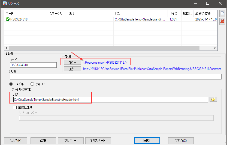Click the パス file path input field

click(111, 100)
